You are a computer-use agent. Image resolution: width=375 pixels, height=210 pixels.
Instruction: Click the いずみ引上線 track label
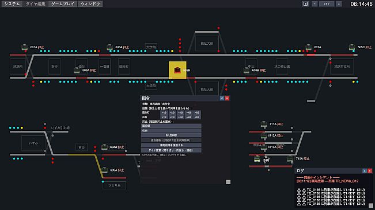pyautogui.click(x=60, y=128)
